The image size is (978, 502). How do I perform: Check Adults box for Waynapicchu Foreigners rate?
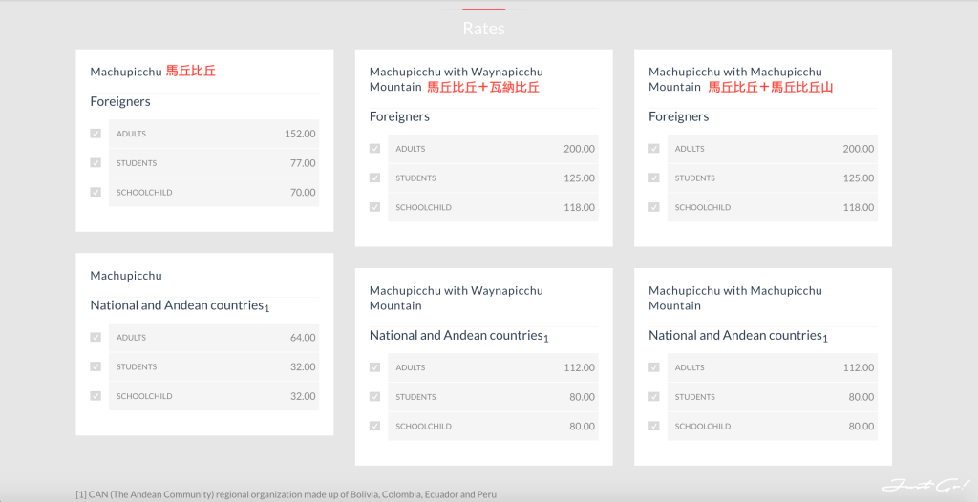tap(374, 149)
